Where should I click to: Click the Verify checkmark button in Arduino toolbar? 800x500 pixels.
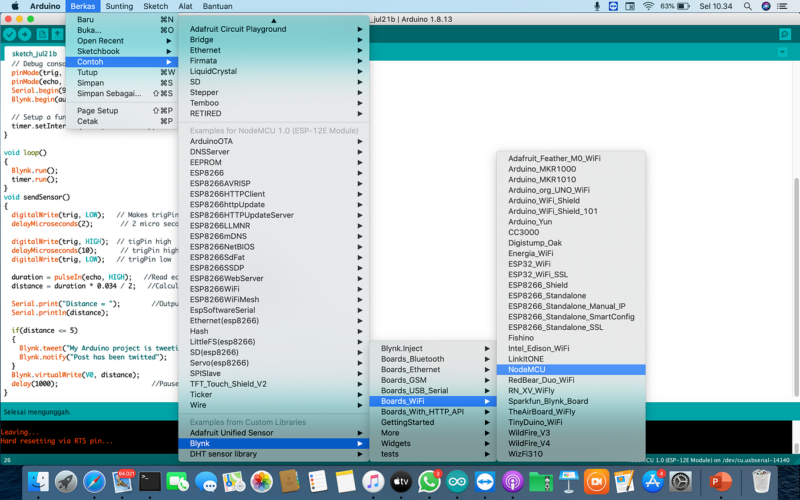(x=9, y=34)
